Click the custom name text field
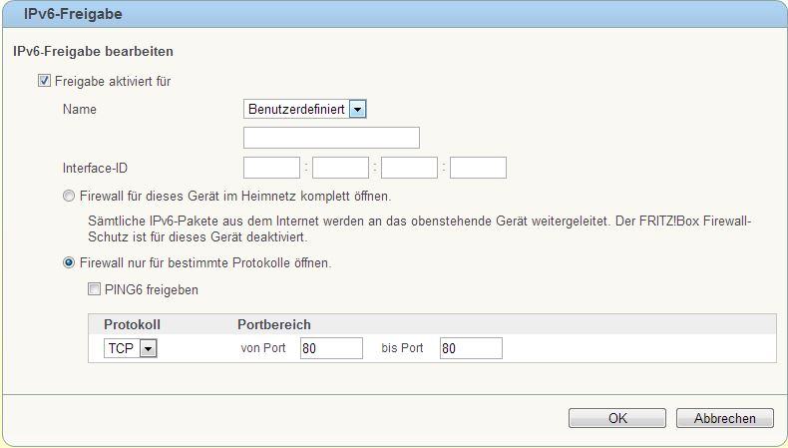Image resolution: width=788 pixels, height=448 pixels. 332,138
